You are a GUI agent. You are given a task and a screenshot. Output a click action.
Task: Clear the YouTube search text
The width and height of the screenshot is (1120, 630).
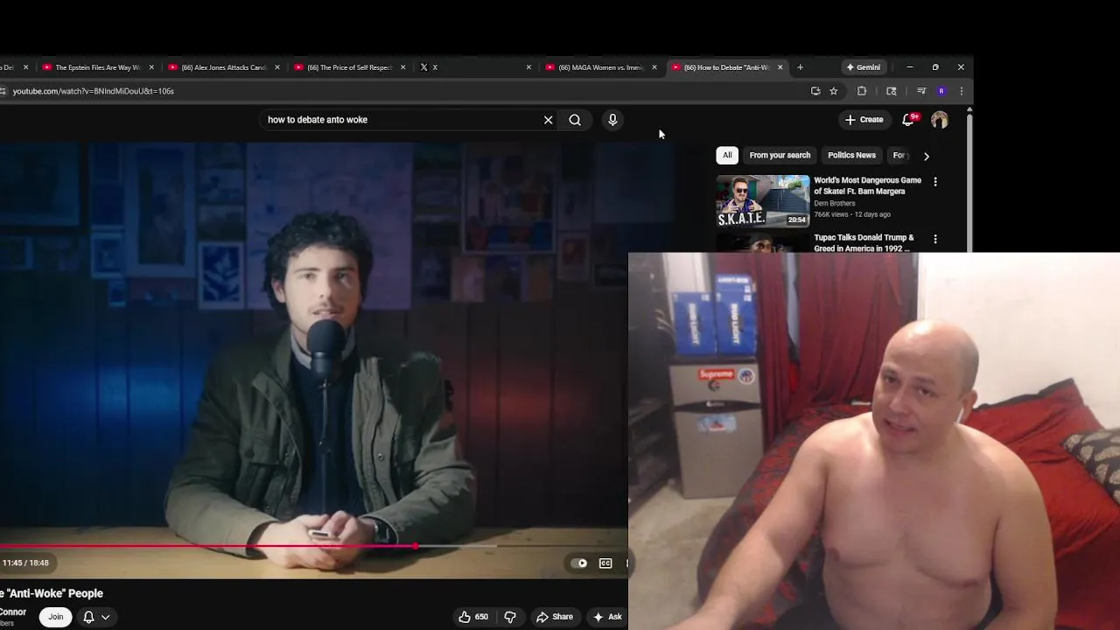pyautogui.click(x=549, y=120)
